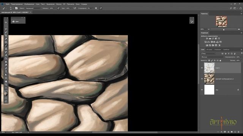The image size is (243, 136).
Task: Open the Фильтр menu
Action: pyautogui.click(x=59, y=4)
